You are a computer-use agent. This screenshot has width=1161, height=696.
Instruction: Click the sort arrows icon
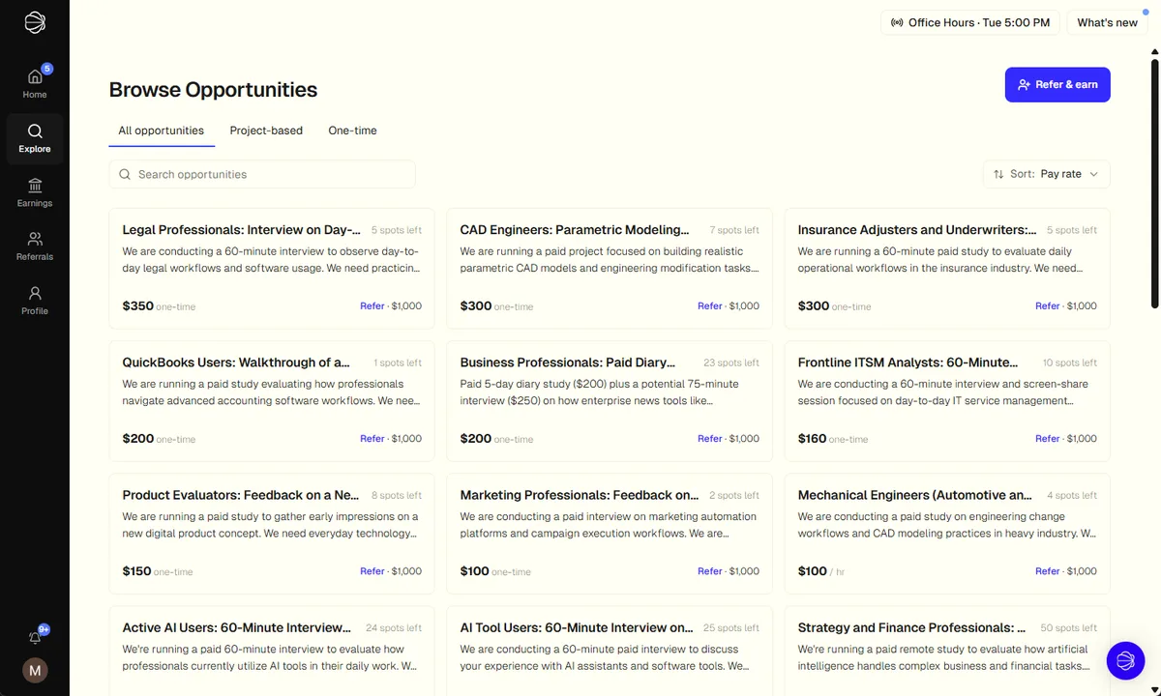click(x=998, y=174)
